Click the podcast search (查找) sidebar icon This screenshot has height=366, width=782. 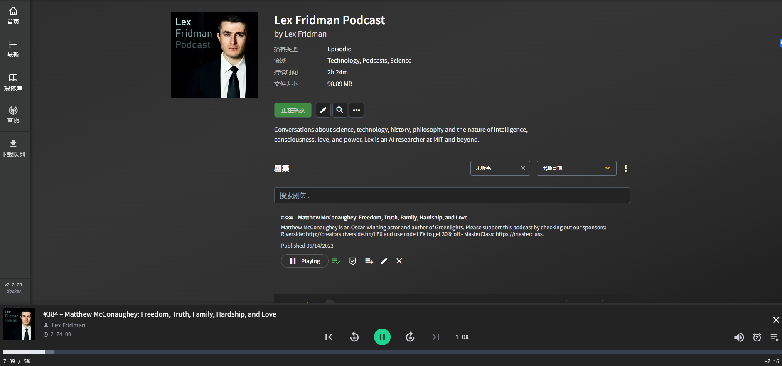tap(13, 115)
